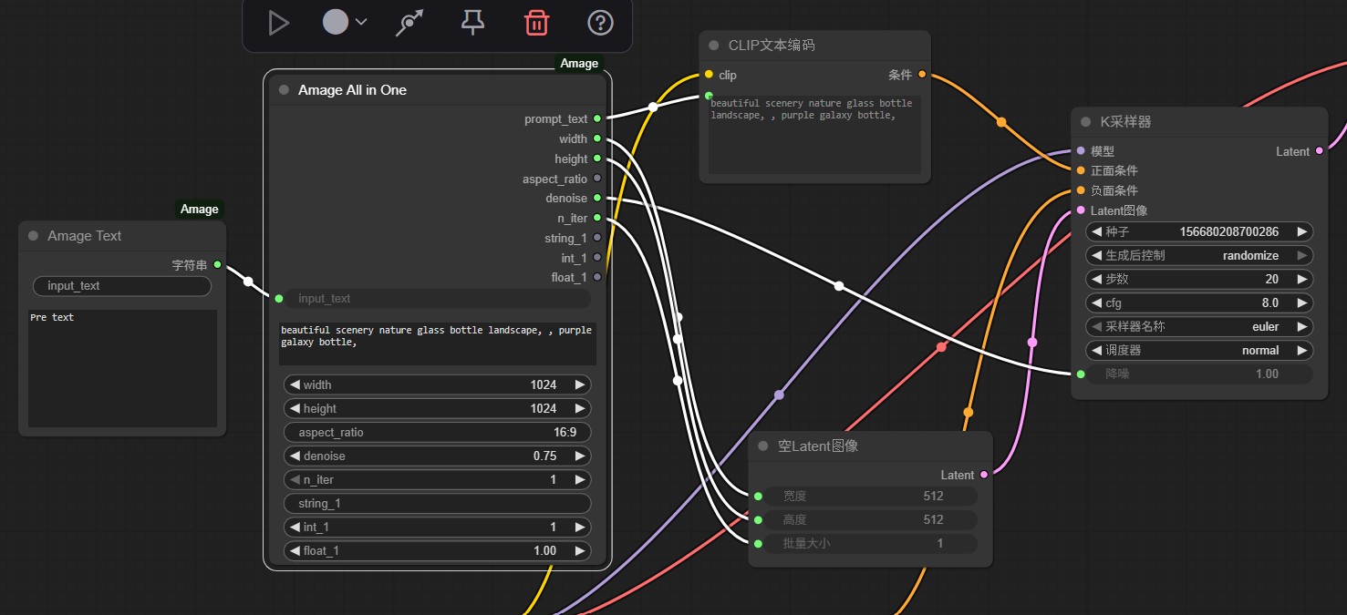This screenshot has width=1347, height=615.
Task: Click the prompt_text output slot
Action: [597, 119]
